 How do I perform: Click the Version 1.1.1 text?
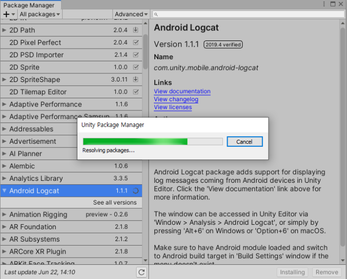coord(177,45)
